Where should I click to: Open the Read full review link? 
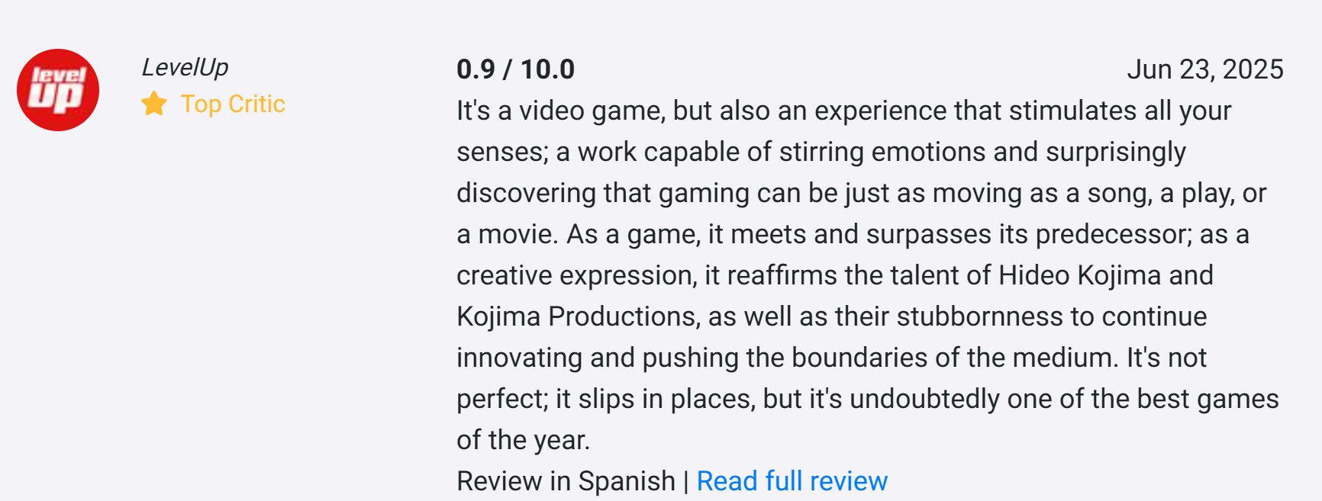pos(792,481)
